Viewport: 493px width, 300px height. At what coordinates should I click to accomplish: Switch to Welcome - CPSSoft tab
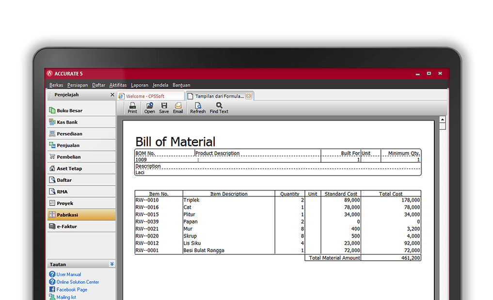151,96
